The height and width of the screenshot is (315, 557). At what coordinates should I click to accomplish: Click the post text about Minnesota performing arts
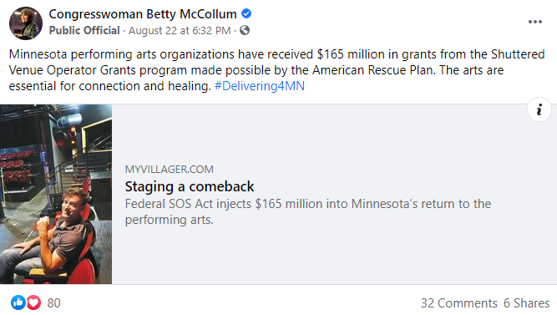click(x=276, y=70)
